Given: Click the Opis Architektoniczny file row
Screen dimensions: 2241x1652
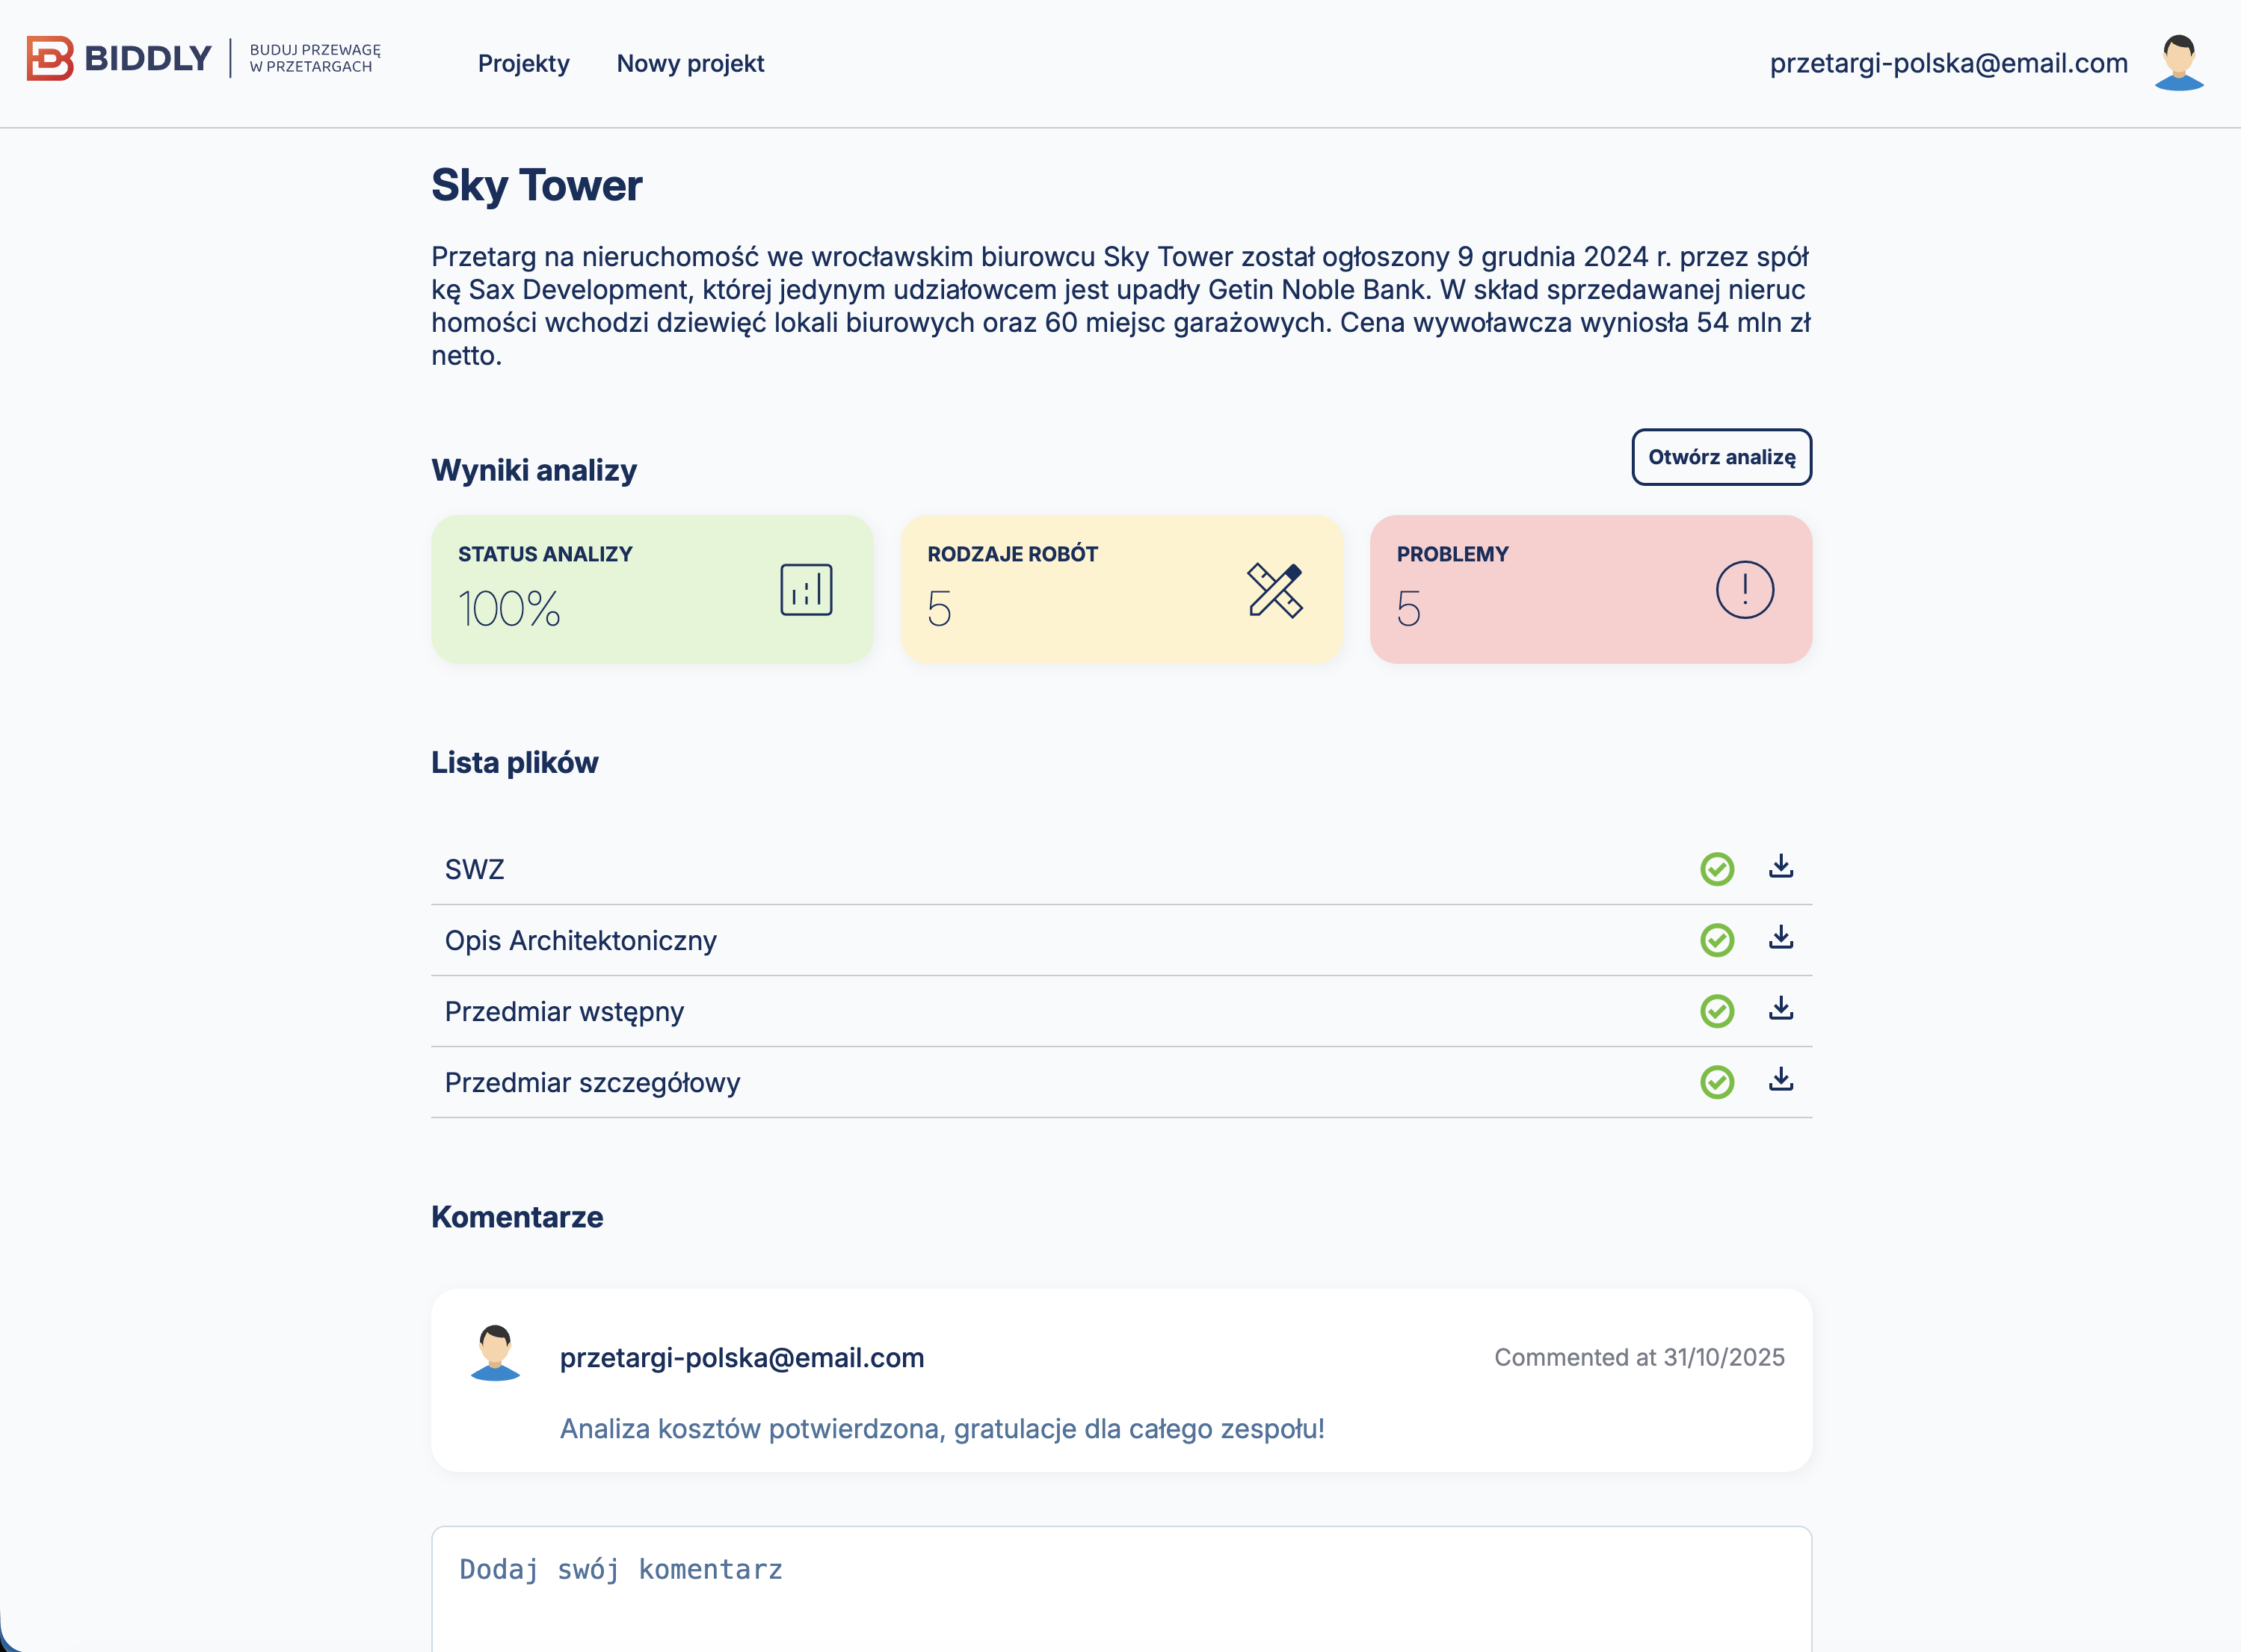Looking at the screenshot, I should click(x=580, y=941).
